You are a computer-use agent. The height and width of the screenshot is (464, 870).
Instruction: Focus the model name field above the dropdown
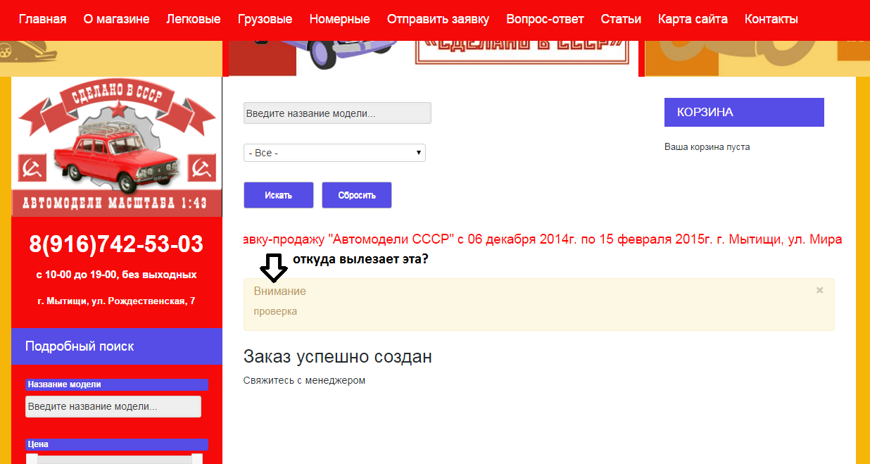tap(337, 113)
